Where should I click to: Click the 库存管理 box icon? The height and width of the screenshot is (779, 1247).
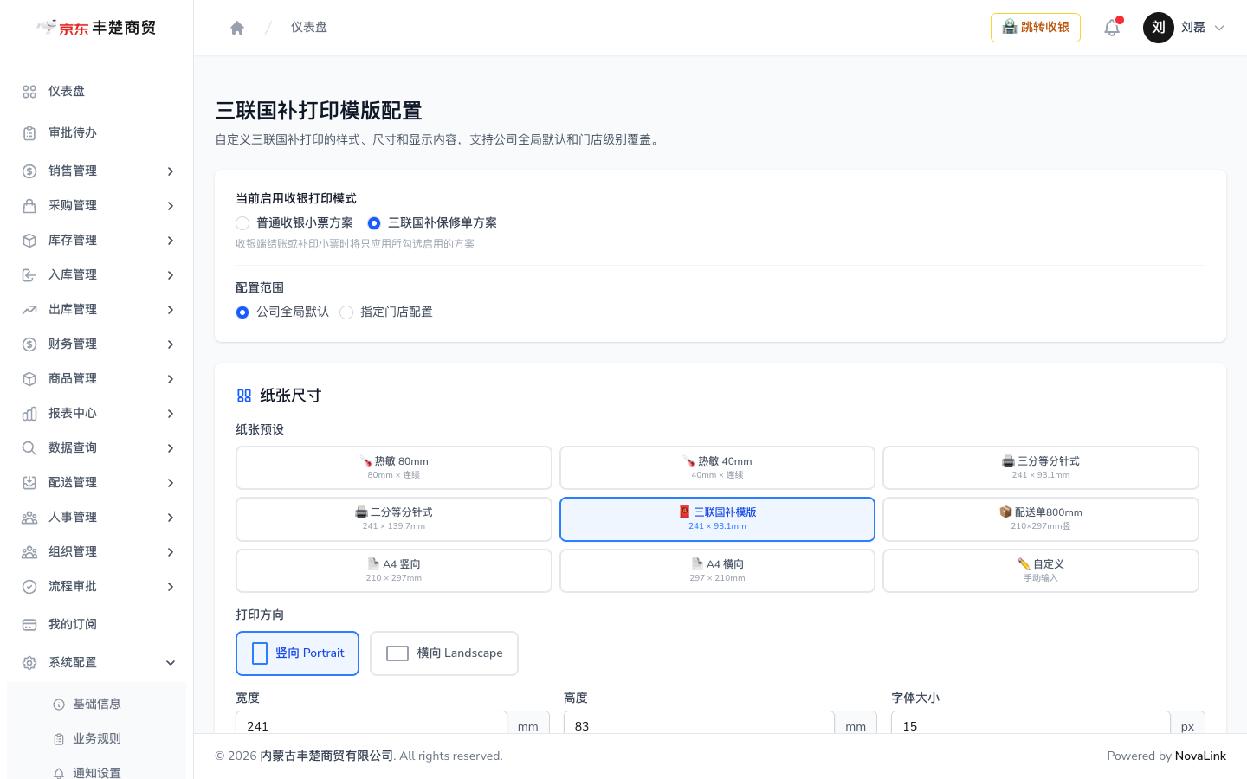point(29,241)
